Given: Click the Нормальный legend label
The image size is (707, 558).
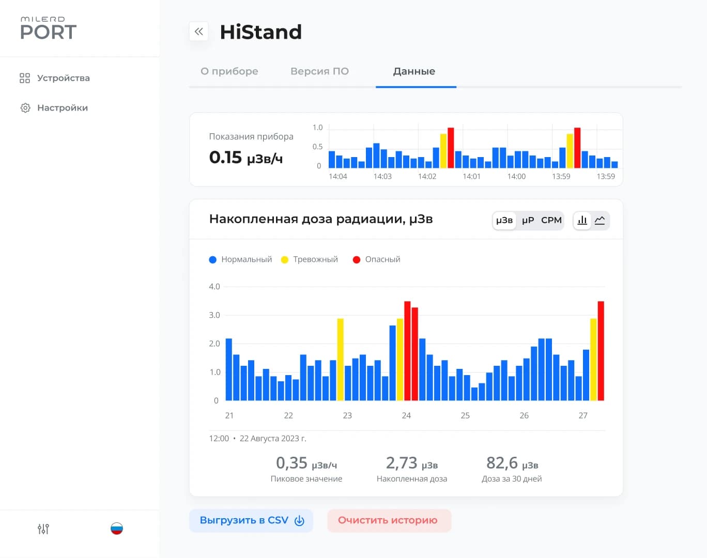Looking at the screenshot, I should point(247,259).
